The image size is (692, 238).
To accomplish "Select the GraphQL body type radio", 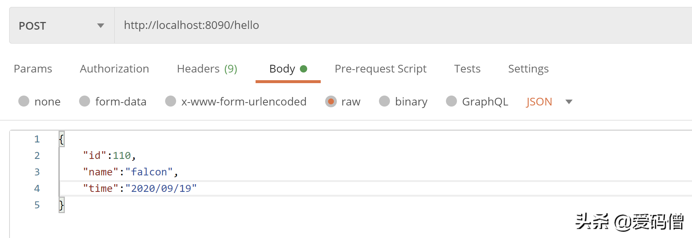I will click(x=451, y=101).
